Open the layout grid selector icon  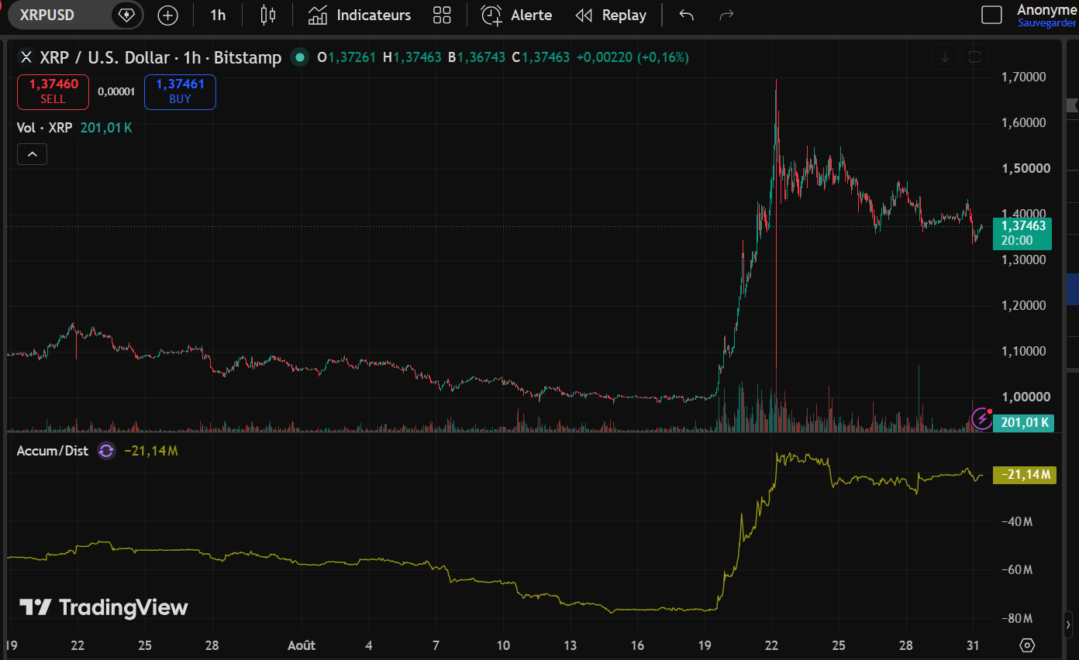(x=442, y=15)
